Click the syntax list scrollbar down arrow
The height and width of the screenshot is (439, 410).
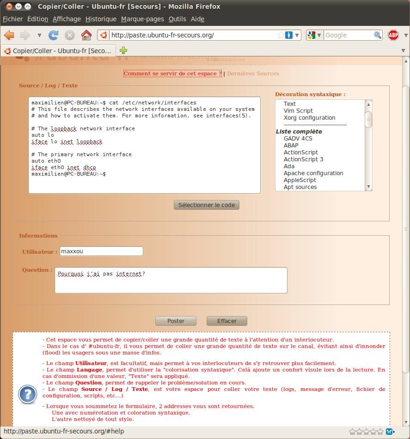coord(368,187)
